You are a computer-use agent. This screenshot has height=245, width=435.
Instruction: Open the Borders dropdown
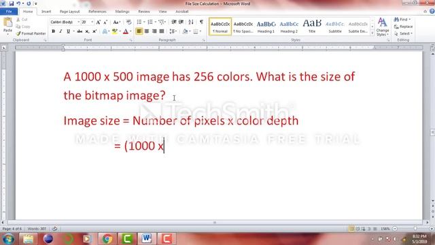pos(200,31)
